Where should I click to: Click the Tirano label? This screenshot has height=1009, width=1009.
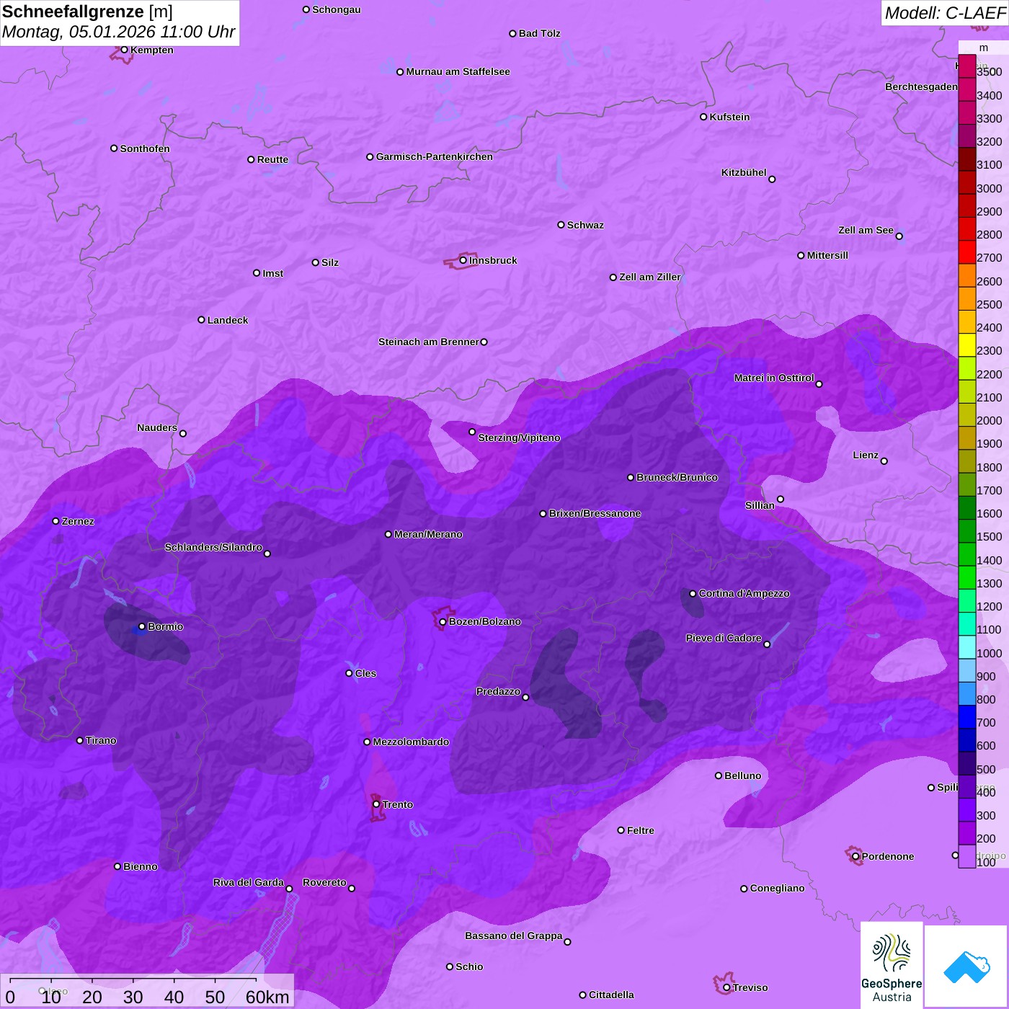[101, 740]
